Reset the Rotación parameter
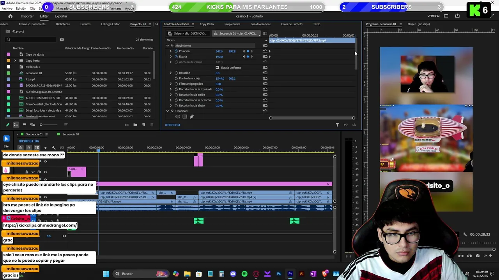This screenshot has height=280, width=499. click(x=265, y=73)
